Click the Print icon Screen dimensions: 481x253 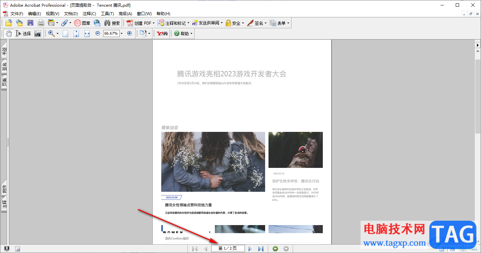coord(41,23)
